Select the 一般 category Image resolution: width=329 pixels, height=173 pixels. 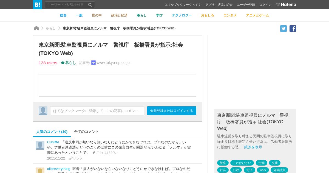coord(79,15)
